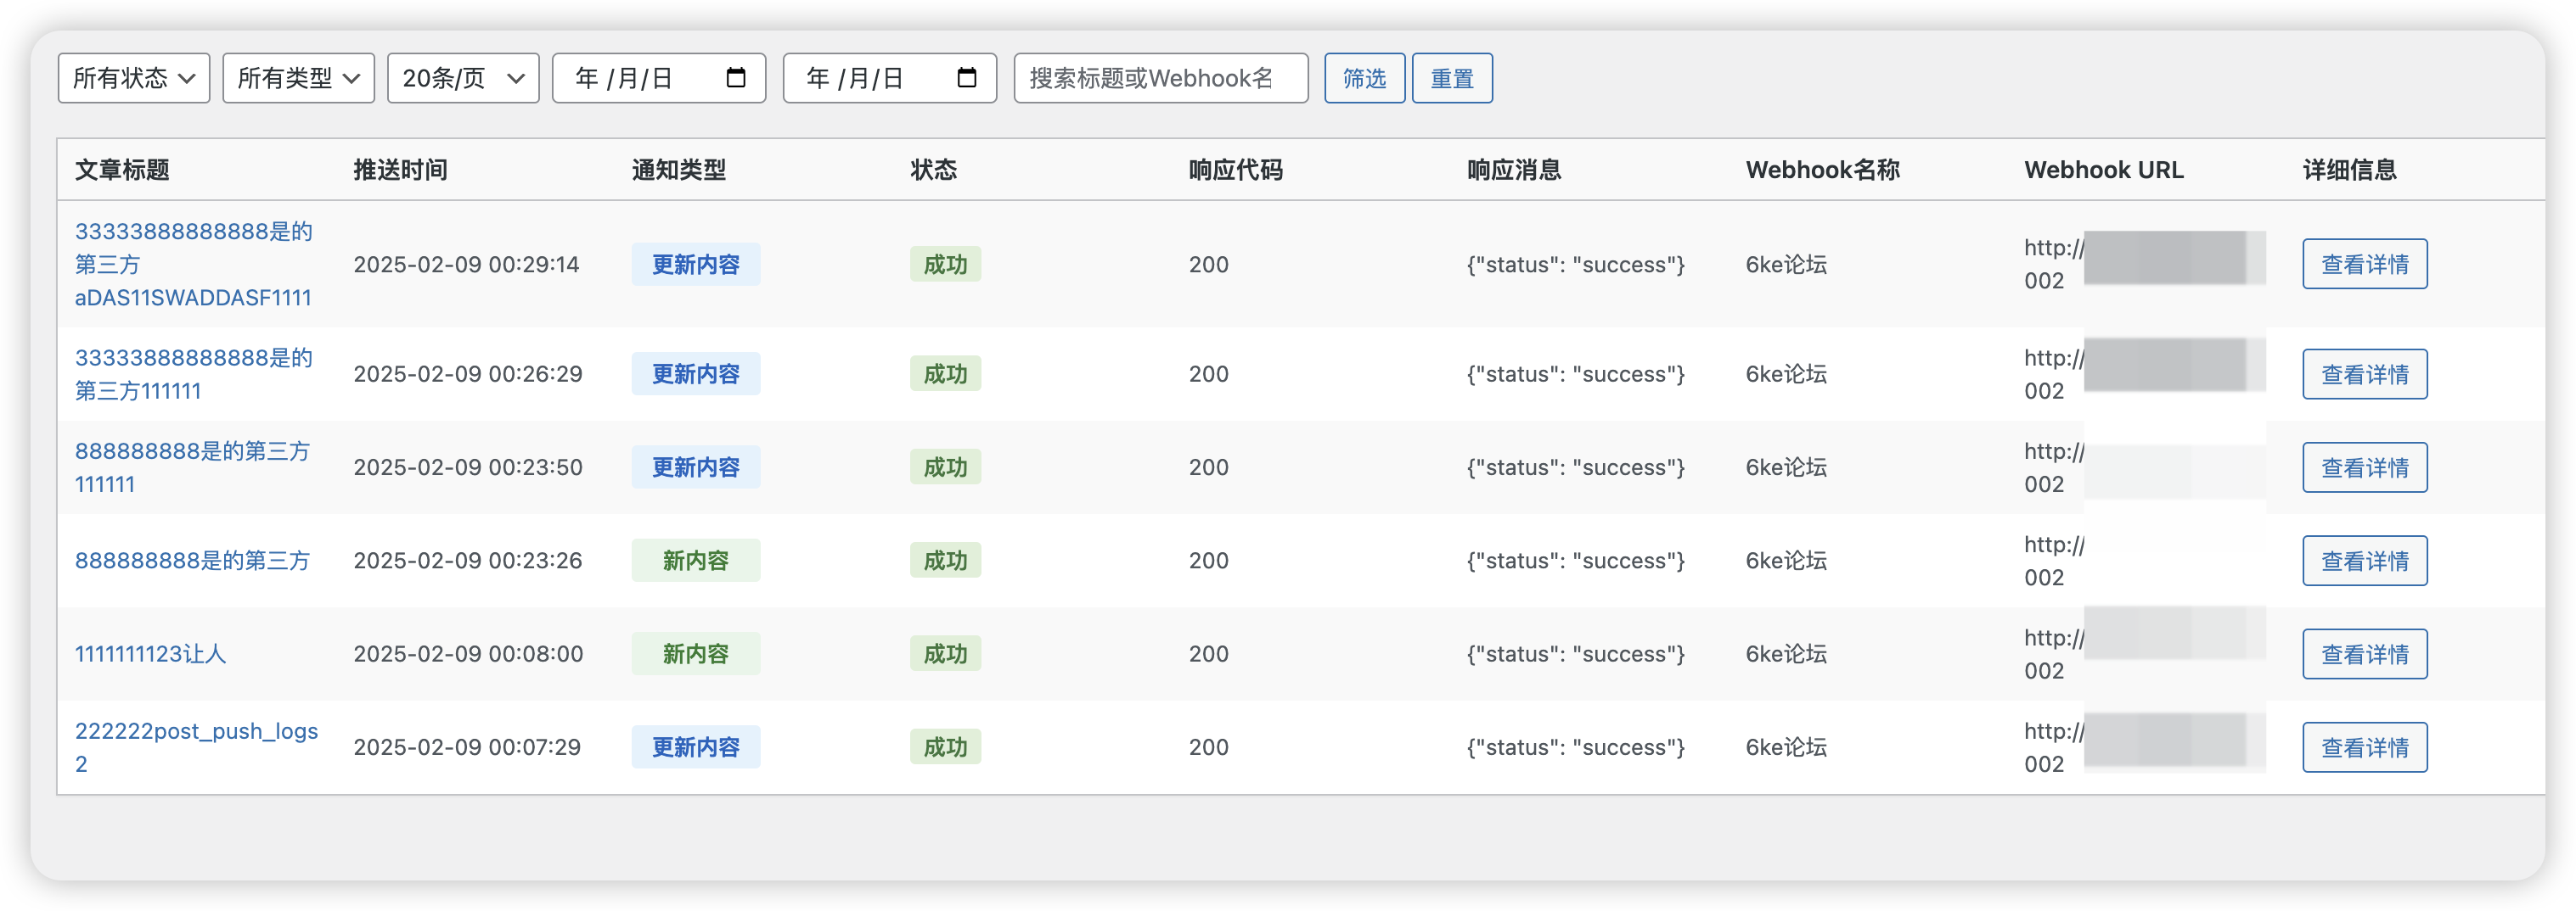The image size is (2576, 911).
Task: Click 查看详情 on the last row
Action: [x=2364, y=746]
